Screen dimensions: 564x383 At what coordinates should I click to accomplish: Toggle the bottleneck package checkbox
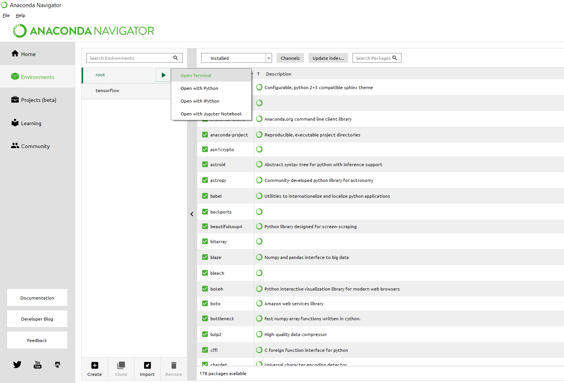tap(205, 318)
